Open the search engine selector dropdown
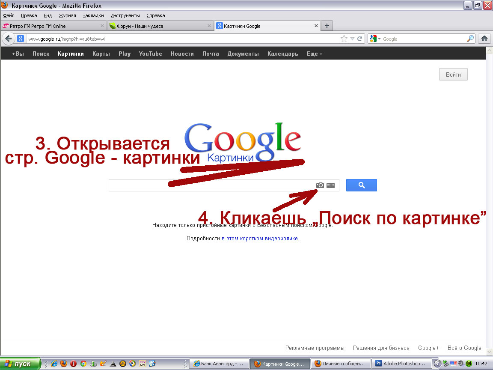 [x=375, y=39]
